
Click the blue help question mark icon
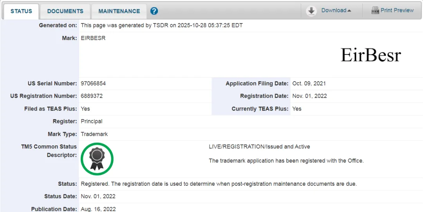154,11
